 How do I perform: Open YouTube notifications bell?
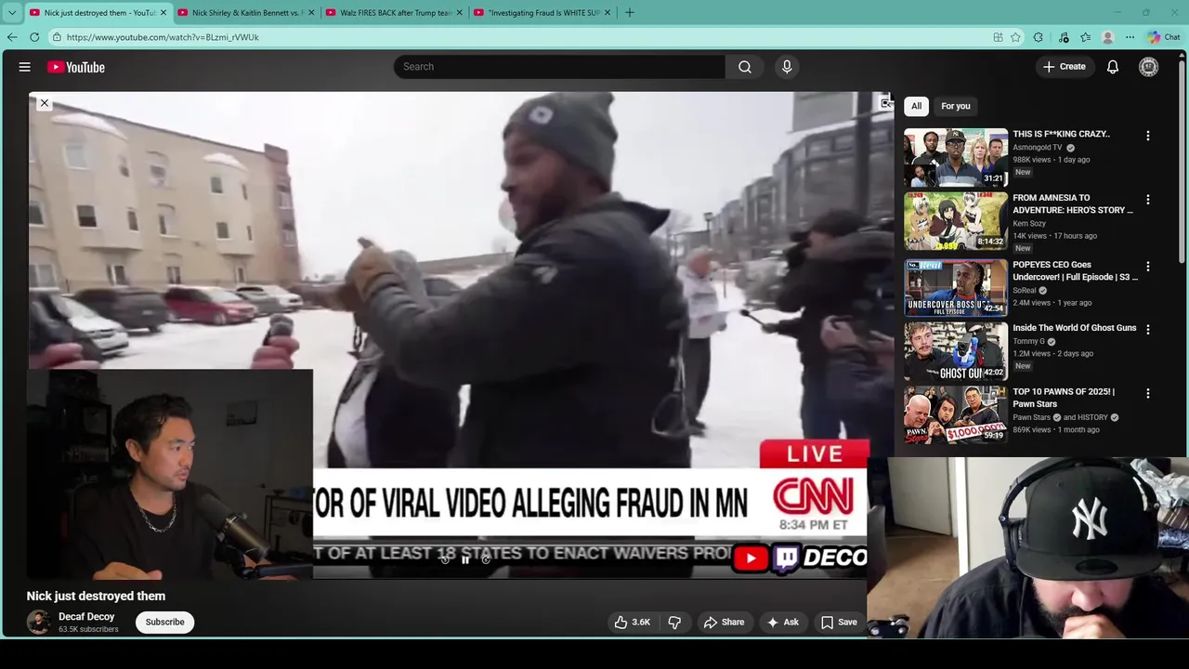pos(1112,67)
